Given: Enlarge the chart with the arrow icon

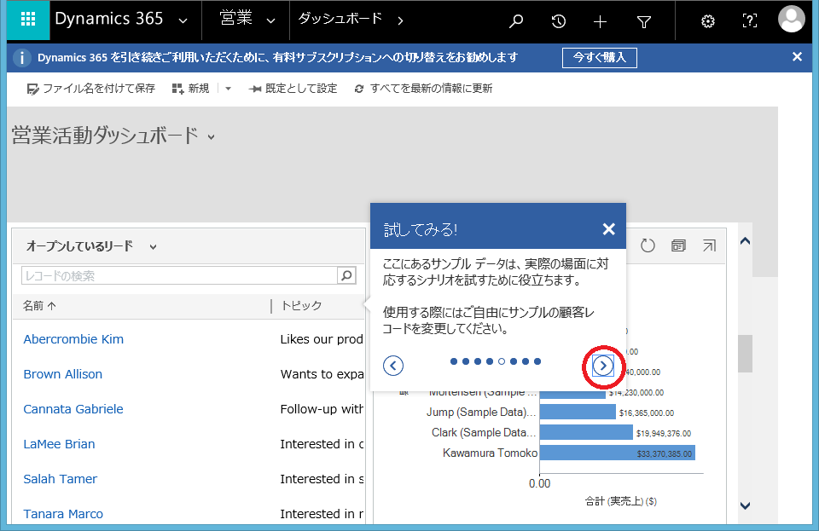Looking at the screenshot, I should (x=709, y=245).
